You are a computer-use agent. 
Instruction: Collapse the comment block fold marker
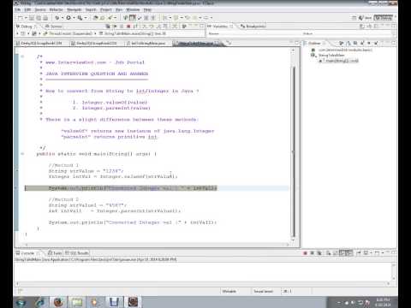coord(22,56)
